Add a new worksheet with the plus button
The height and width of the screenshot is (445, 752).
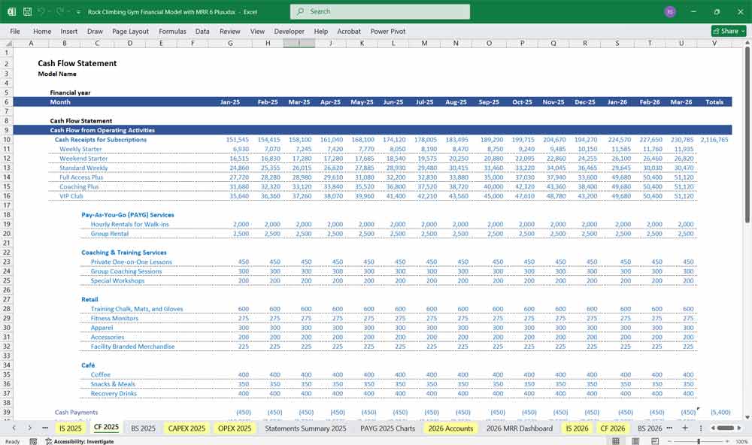click(684, 427)
